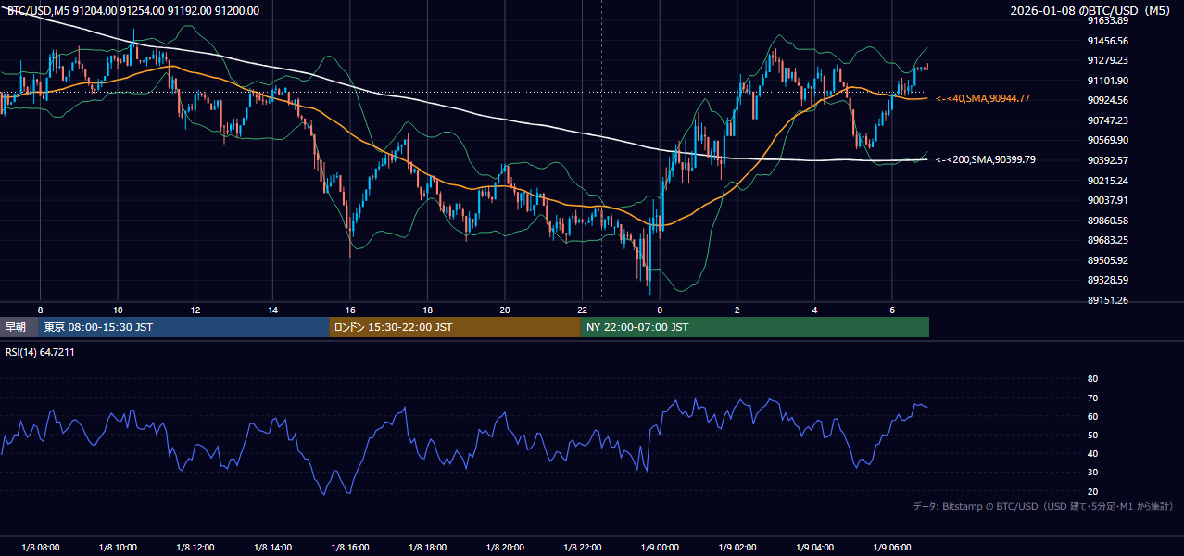Screen dimensions: 1184x556
Task: Click the bottom date label 1/8 20:00
Action: point(505,548)
